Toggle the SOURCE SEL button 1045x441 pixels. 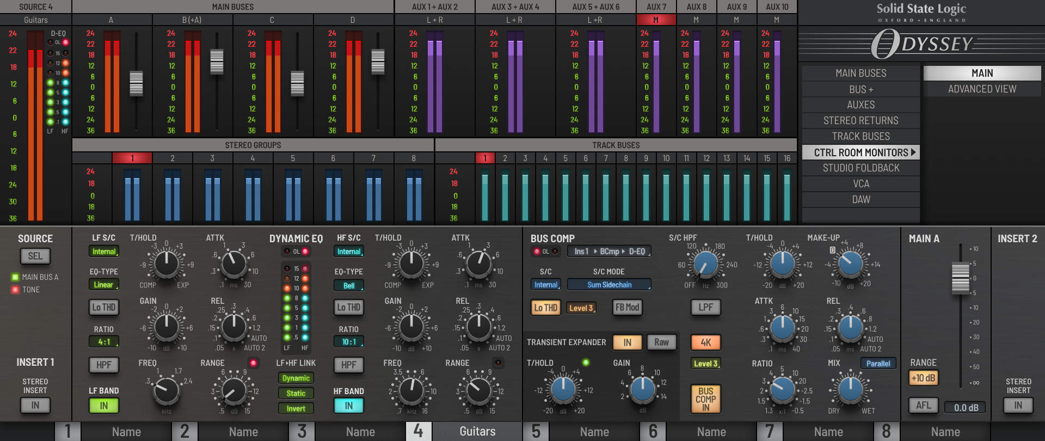[35, 256]
